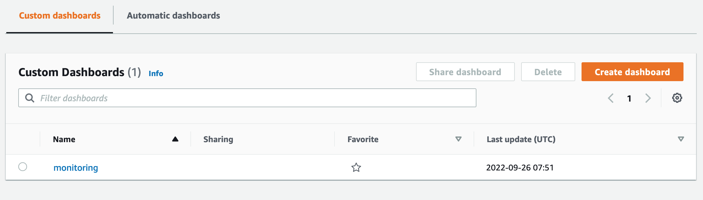Switch to the Custom dashboards tab
Viewport: 703px width, 200px height.
tap(60, 16)
